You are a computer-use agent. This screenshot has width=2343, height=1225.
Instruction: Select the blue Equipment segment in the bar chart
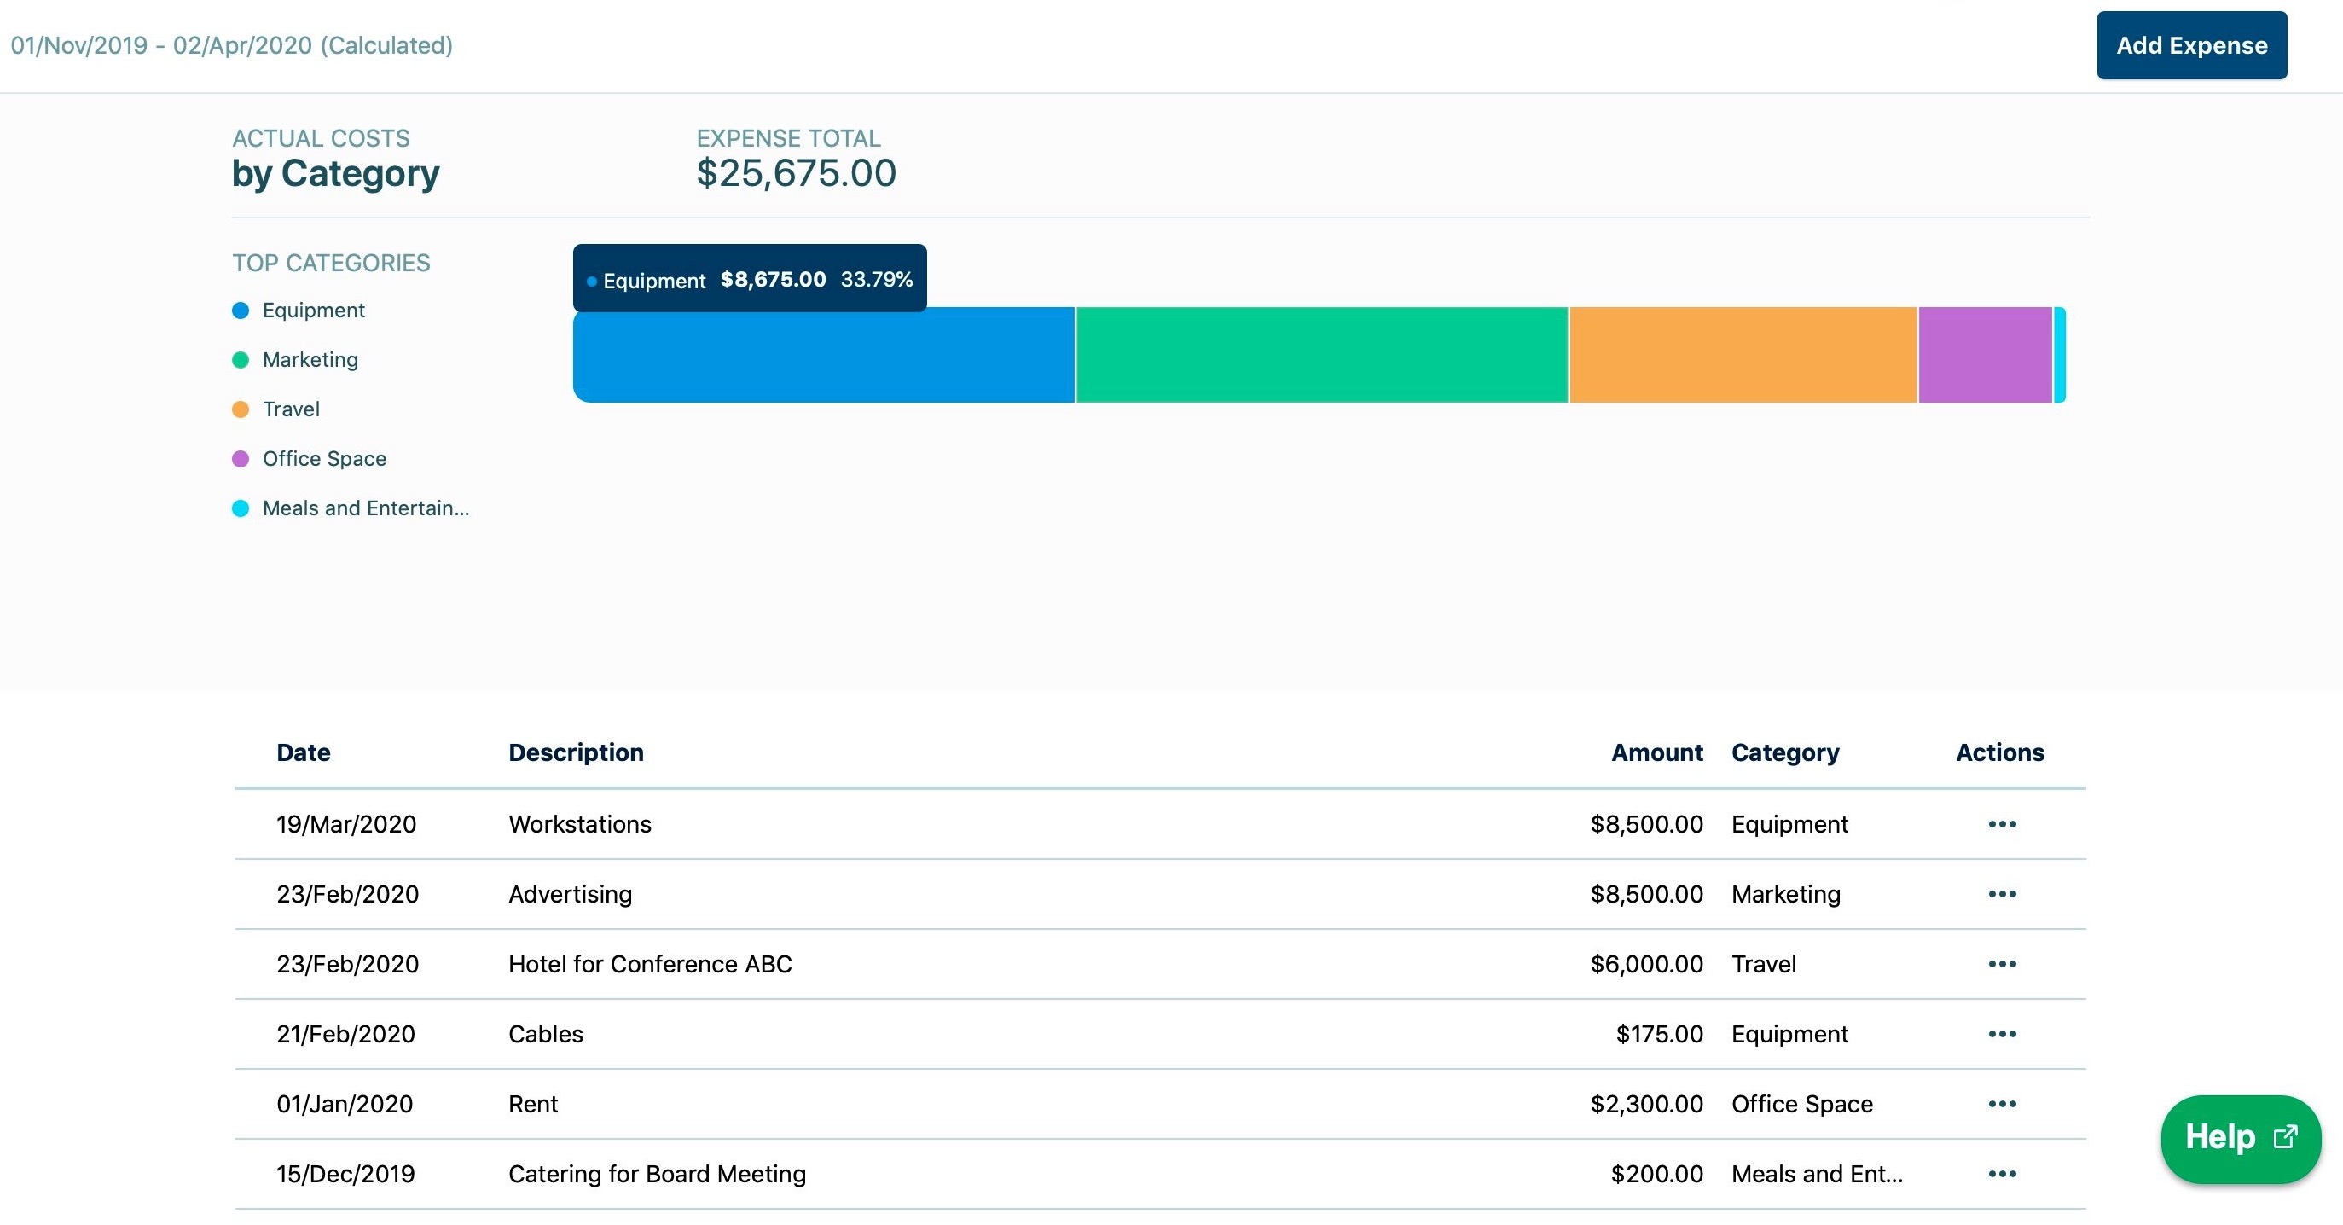823,356
